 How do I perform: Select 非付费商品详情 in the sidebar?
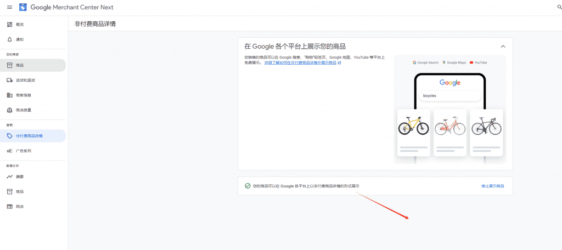(x=32, y=136)
